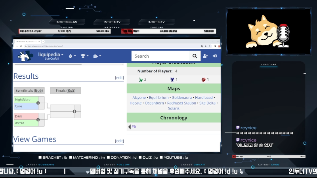Open the Goldenaura map link
This screenshot has height=178, width=317.
click(x=182, y=98)
